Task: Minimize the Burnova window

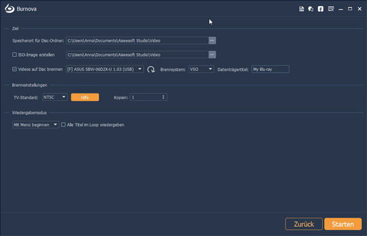Action: coord(341,9)
